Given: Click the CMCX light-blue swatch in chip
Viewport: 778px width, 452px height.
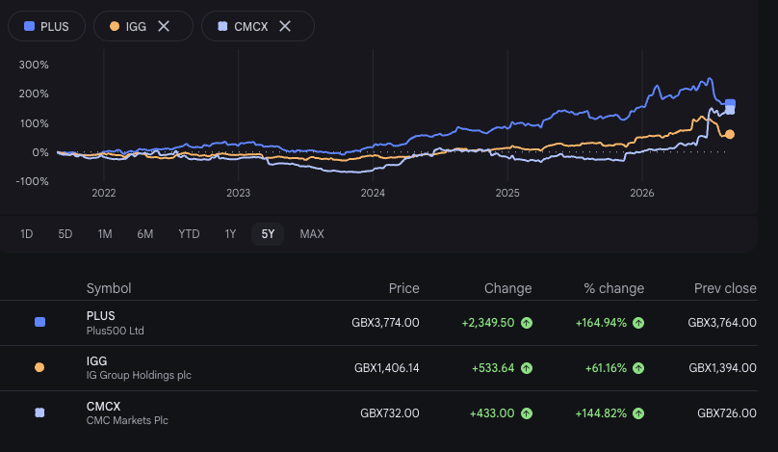Looking at the screenshot, I should [222, 26].
